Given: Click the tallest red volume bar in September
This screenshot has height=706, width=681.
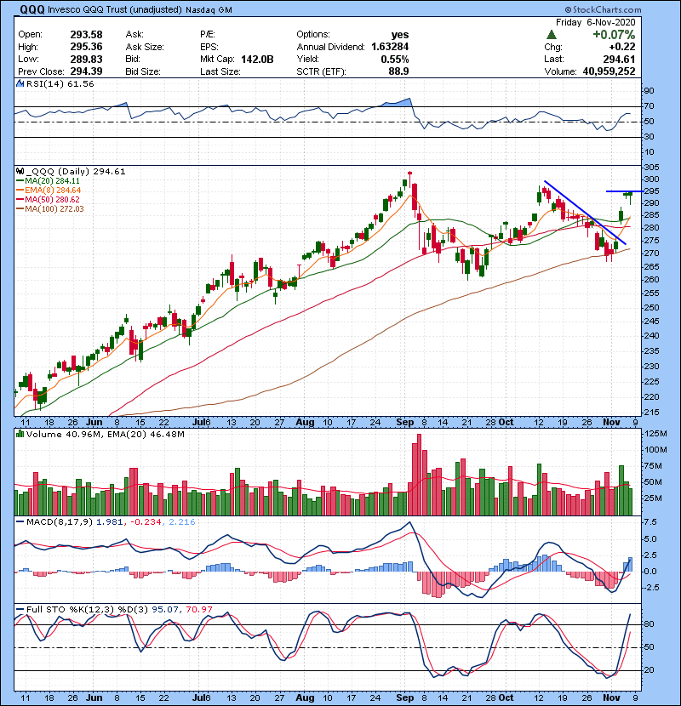Looking at the screenshot, I should point(419,475).
